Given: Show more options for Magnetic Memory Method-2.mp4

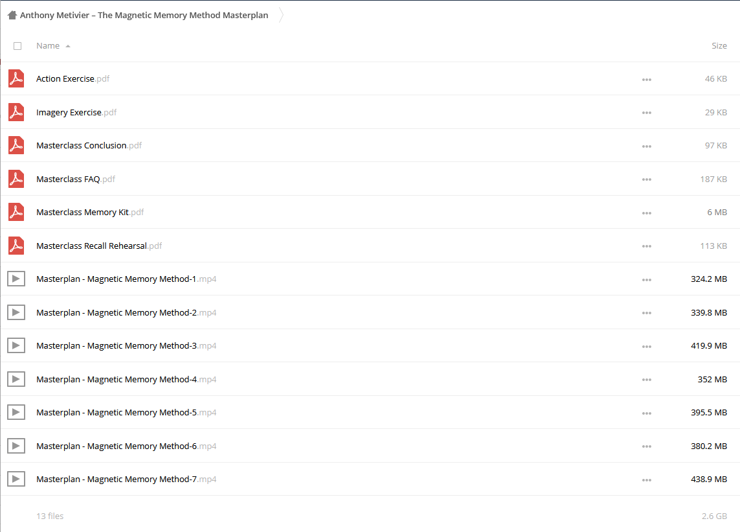Looking at the screenshot, I should 647,313.
